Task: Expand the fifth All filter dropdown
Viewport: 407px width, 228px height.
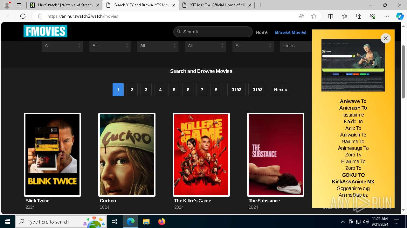Action: pyautogui.click(x=253, y=46)
